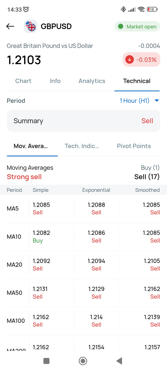Open the Info tab

point(55,81)
